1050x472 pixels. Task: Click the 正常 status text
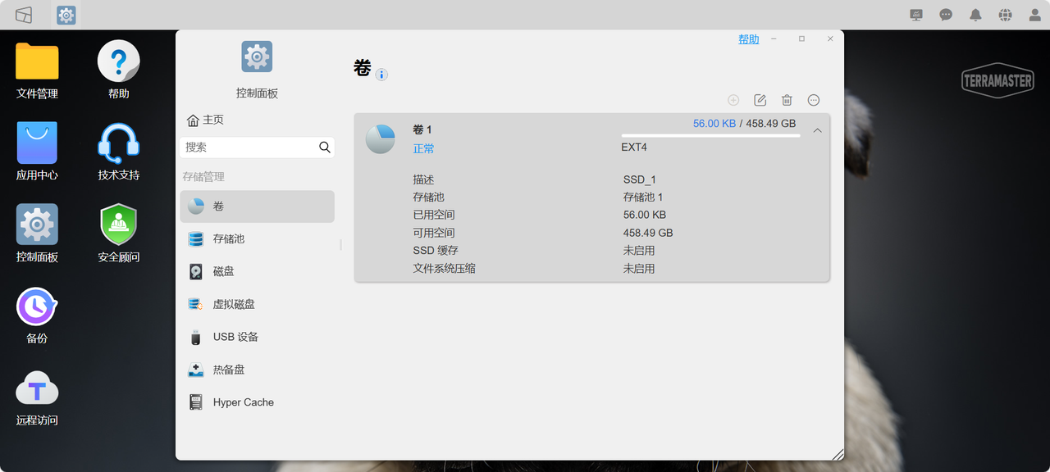click(x=424, y=148)
